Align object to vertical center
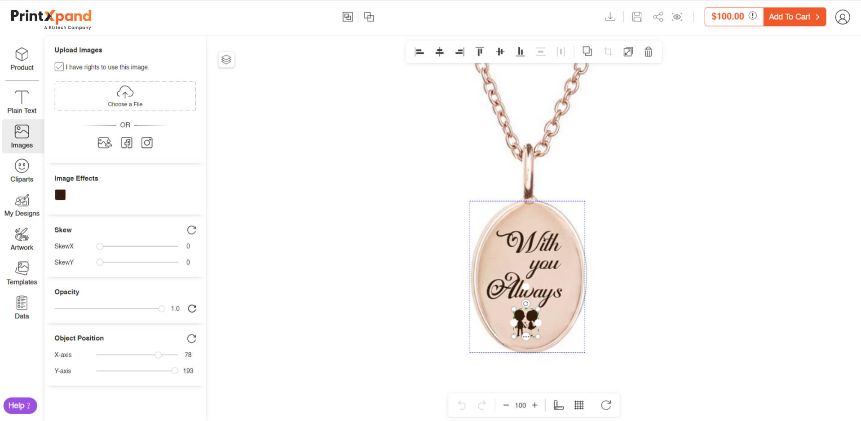 (500, 52)
